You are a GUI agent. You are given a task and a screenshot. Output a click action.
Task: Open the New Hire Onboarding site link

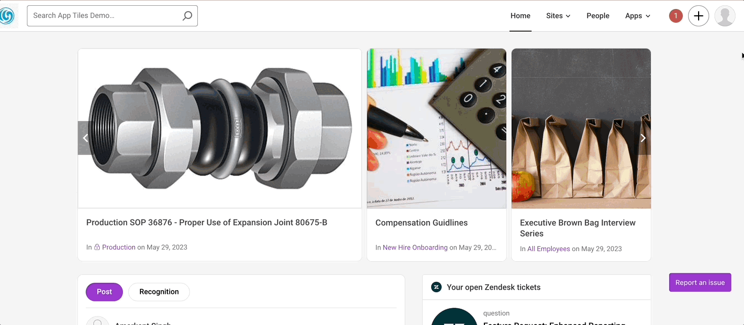tap(415, 247)
